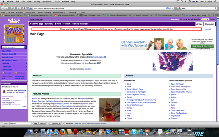The width and height of the screenshot is (219, 137).
Task: Open the Bookmarks menu in the menu bar
Action: click(47, 1)
